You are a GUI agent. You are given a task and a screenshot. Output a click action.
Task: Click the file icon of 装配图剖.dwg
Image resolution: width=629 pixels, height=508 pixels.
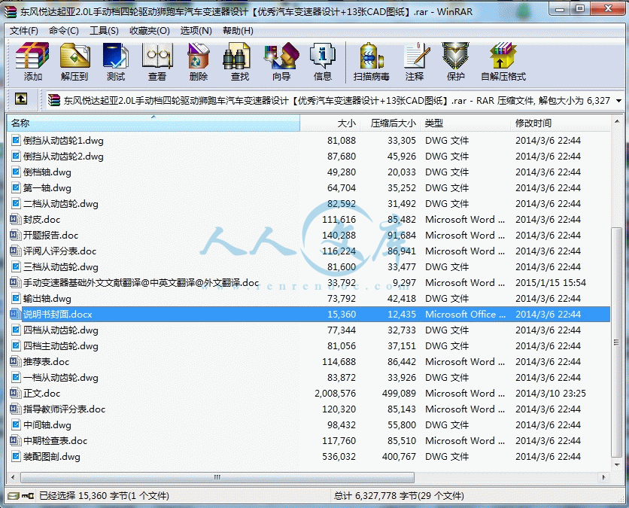coord(16,456)
